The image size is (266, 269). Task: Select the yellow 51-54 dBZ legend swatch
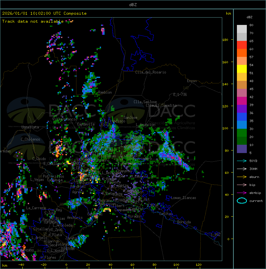(x=242, y=69)
